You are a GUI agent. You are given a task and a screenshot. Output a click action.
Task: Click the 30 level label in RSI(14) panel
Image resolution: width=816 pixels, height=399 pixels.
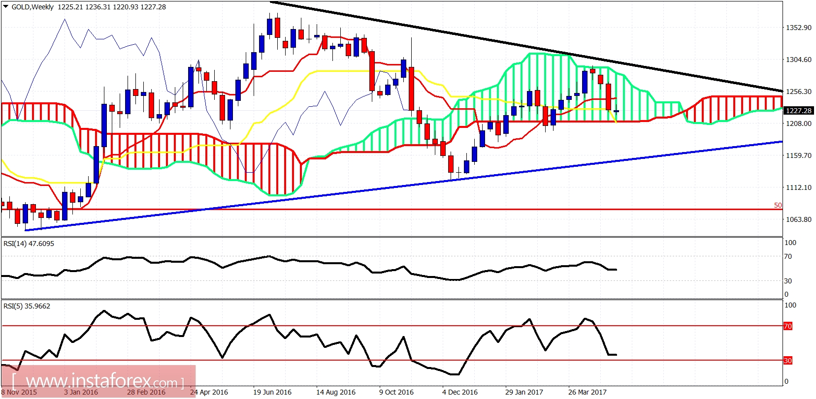pyautogui.click(x=788, y=281)
